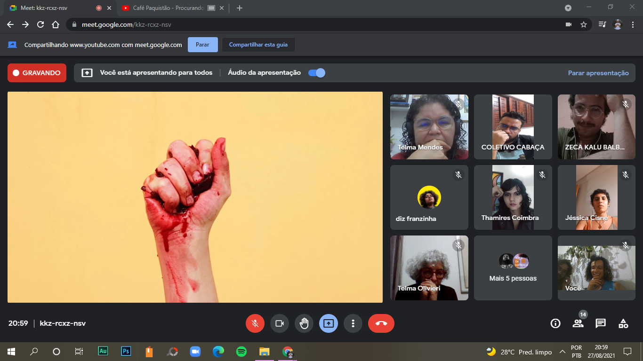Click the Parar sharing button
The width and height of the screenshot is (643, 361).
click(x=202, y=45)
